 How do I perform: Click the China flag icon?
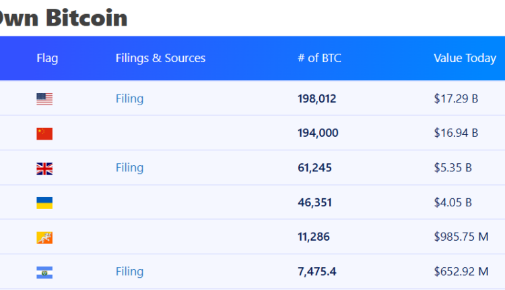click(44, 134)
